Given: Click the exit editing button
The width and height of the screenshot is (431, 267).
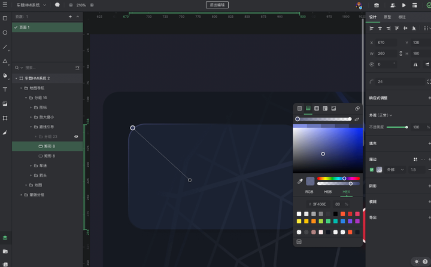Looking at the screenshot, I should point(217,5).
